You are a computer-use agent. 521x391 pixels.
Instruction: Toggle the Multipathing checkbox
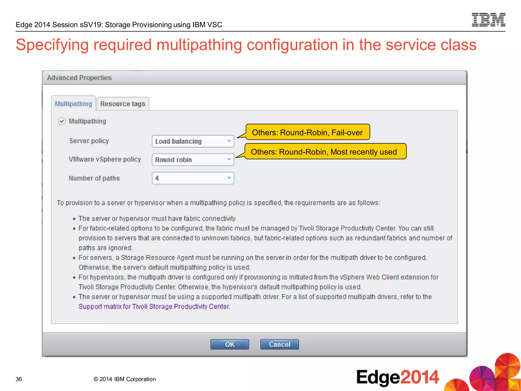tap(62, 121)
